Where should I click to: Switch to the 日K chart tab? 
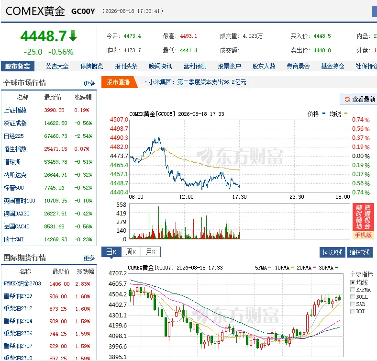[111, 252]
